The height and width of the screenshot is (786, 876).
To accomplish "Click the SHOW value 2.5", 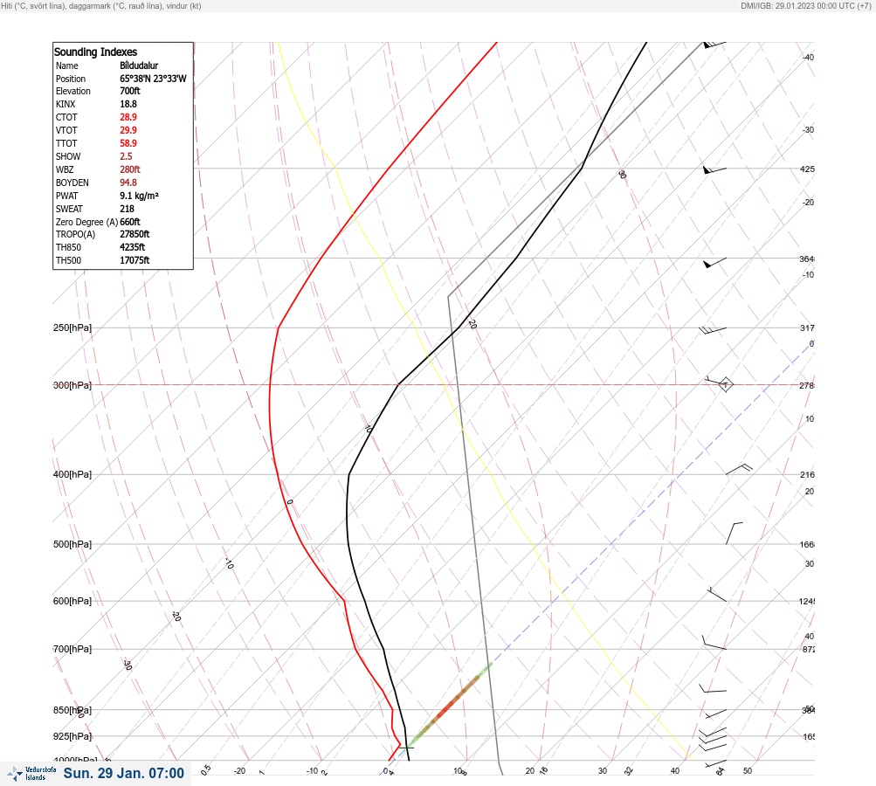I will click(x=126, y=156).
